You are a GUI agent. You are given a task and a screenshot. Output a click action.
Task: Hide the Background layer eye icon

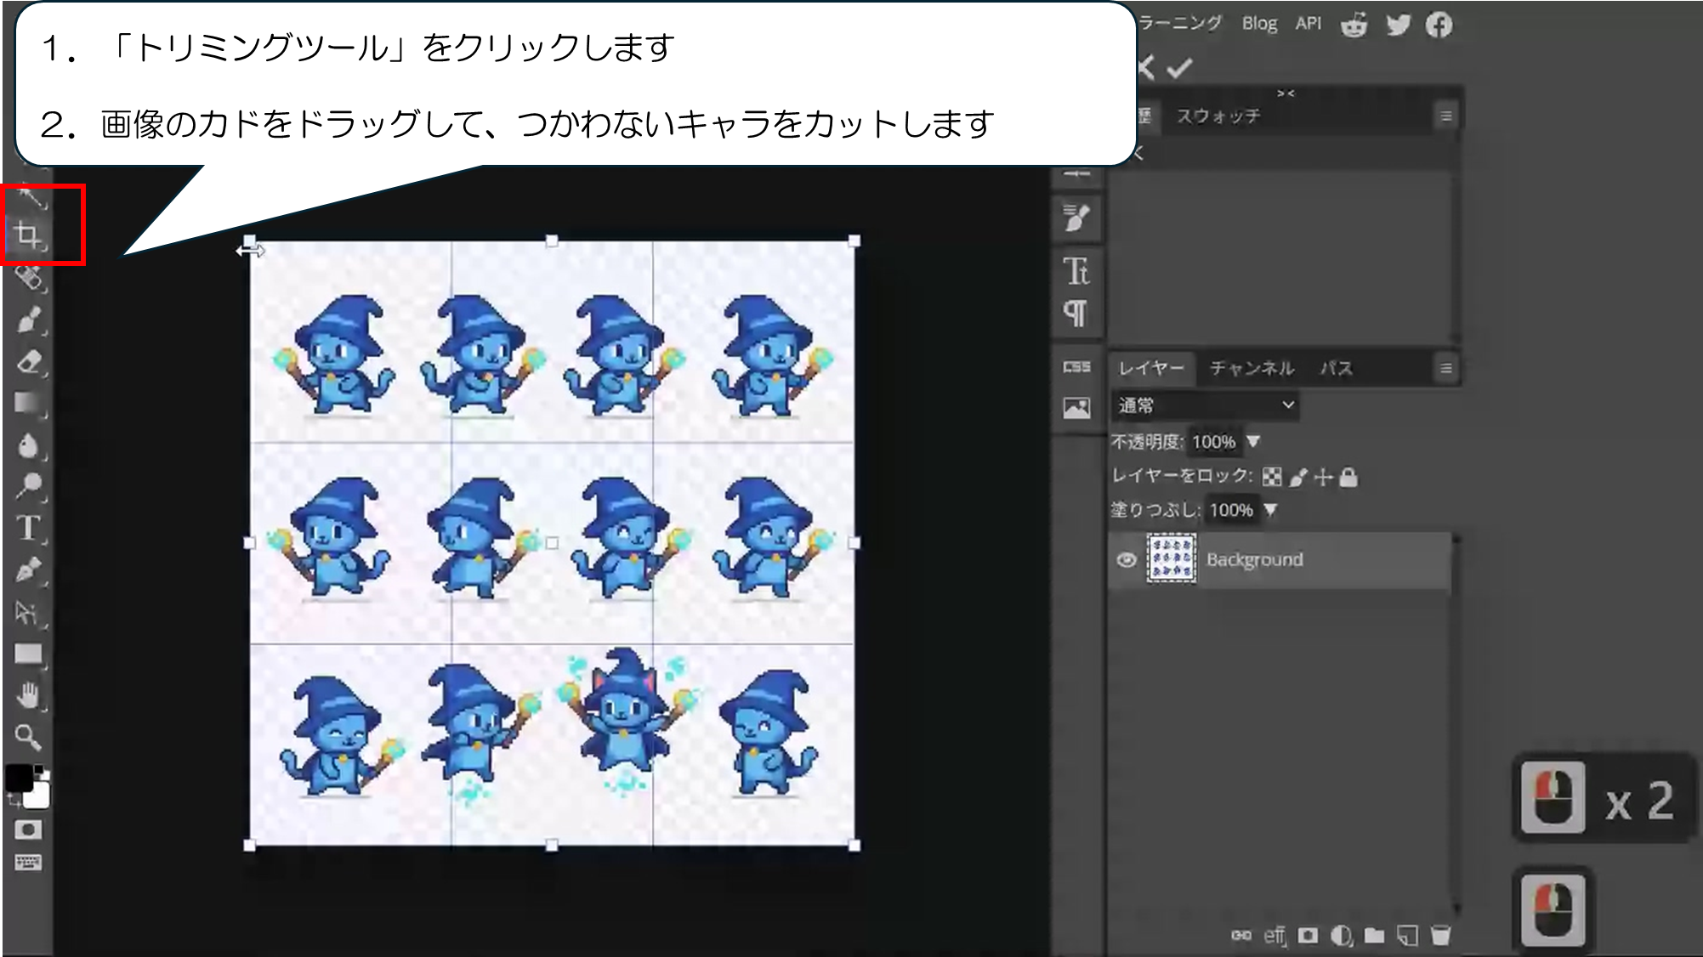click(x=1127, y=559)
